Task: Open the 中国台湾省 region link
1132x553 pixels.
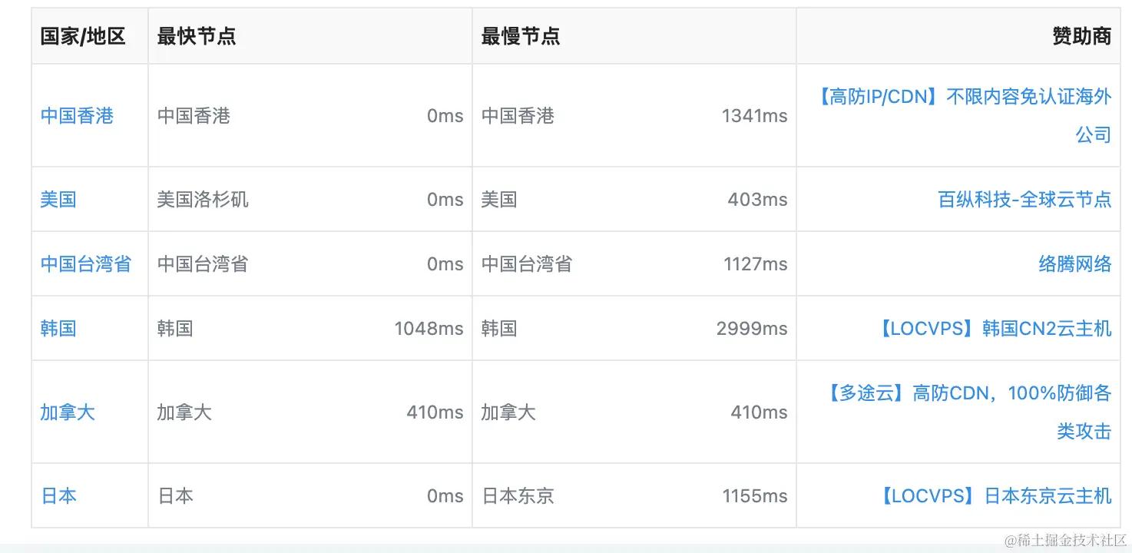Action: click(86, 264)
